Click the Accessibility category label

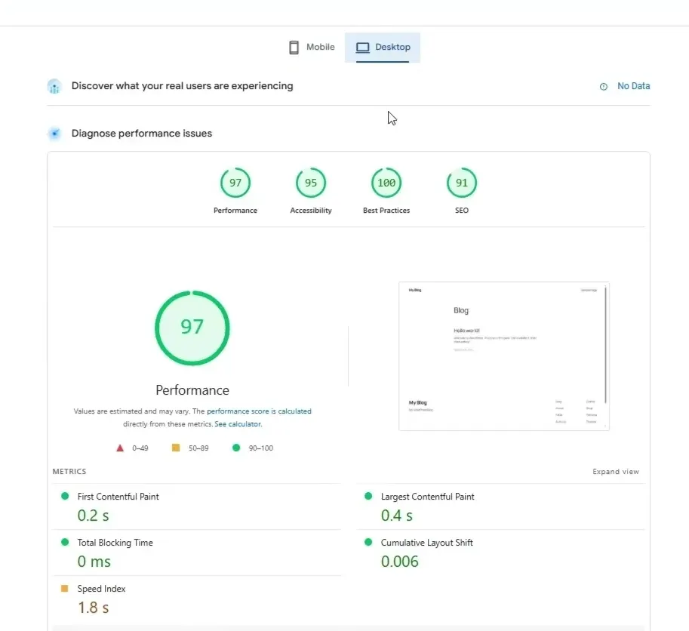coord(311,211)
